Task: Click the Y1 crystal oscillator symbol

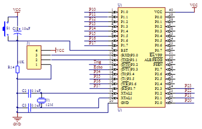Action: point(41,100)
